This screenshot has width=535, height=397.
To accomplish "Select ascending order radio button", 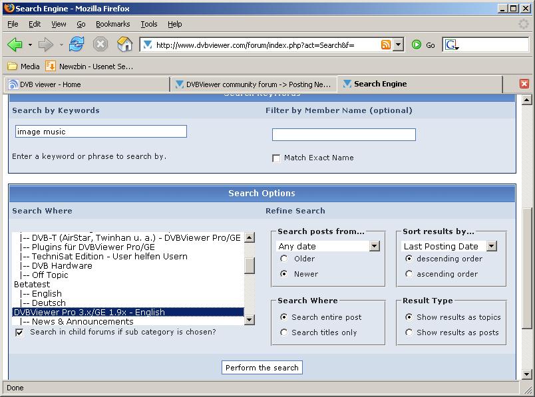I will (x=409, y=274).
